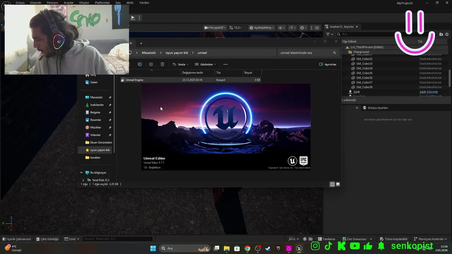Open the Dosya menu in Unreal Editor
This screenshot has width=452, height=254.
click(20, 3)
